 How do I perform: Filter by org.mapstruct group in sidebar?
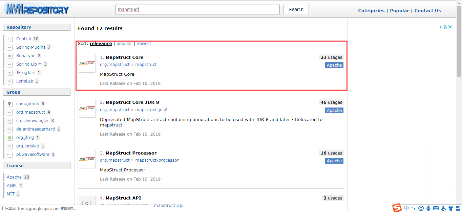click(31, 112)
